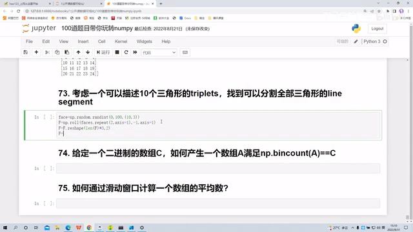Click the 可信的 trusted notebook indicator

pyautogui.click(x=343, y=41)
